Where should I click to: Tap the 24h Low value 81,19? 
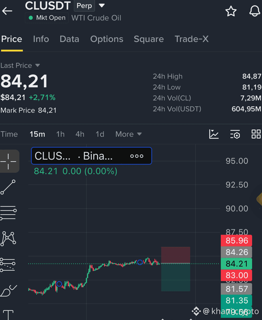[251, 87]
